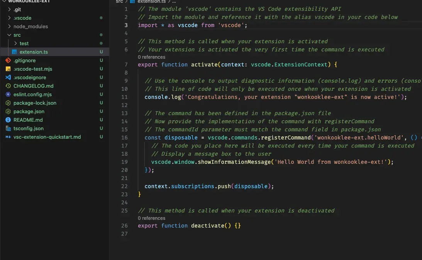
Task: Click 'ExtensionContext' on line 7
Action: tap(301, 65)
